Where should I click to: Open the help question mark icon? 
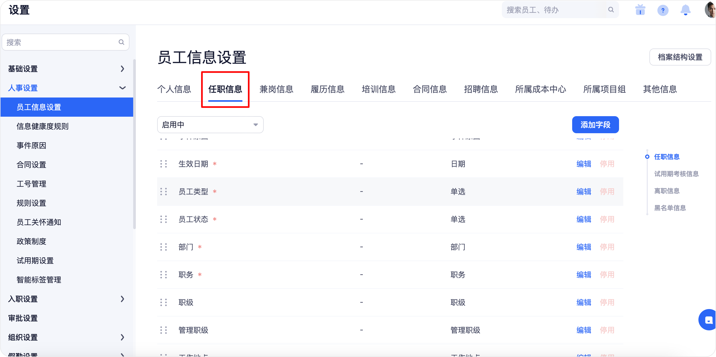(663, 11)
